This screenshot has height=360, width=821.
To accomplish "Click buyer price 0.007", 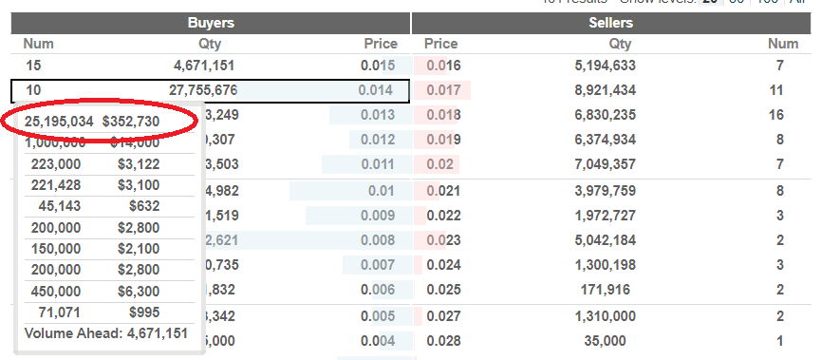I will (x=378, y=265).
